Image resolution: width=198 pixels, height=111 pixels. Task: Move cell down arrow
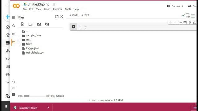[175, 23]
